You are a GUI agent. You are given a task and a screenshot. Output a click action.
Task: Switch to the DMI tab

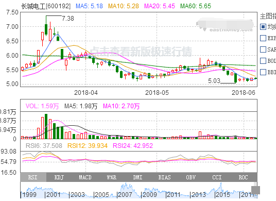click(x=137, y=177)
